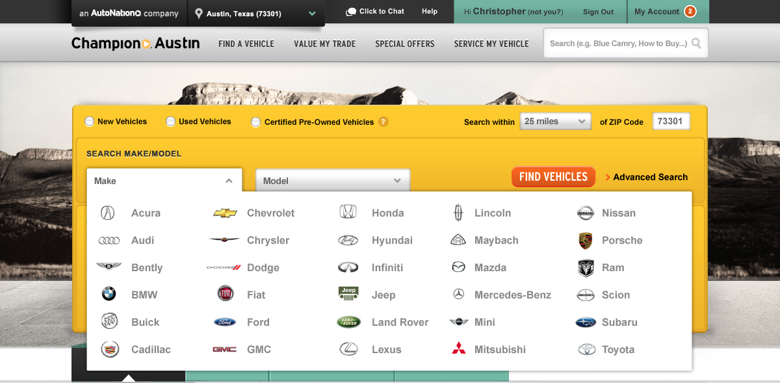Click the Honda H logo
The height and width of the screenshot is (383, 780).
coord(348,212)
